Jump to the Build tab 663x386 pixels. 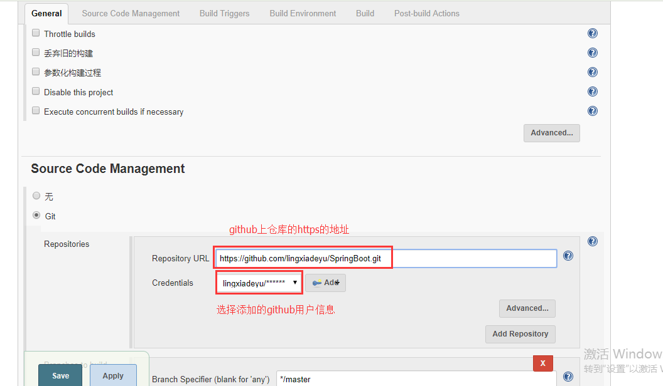pyautogui.click(x=365, y=14)
